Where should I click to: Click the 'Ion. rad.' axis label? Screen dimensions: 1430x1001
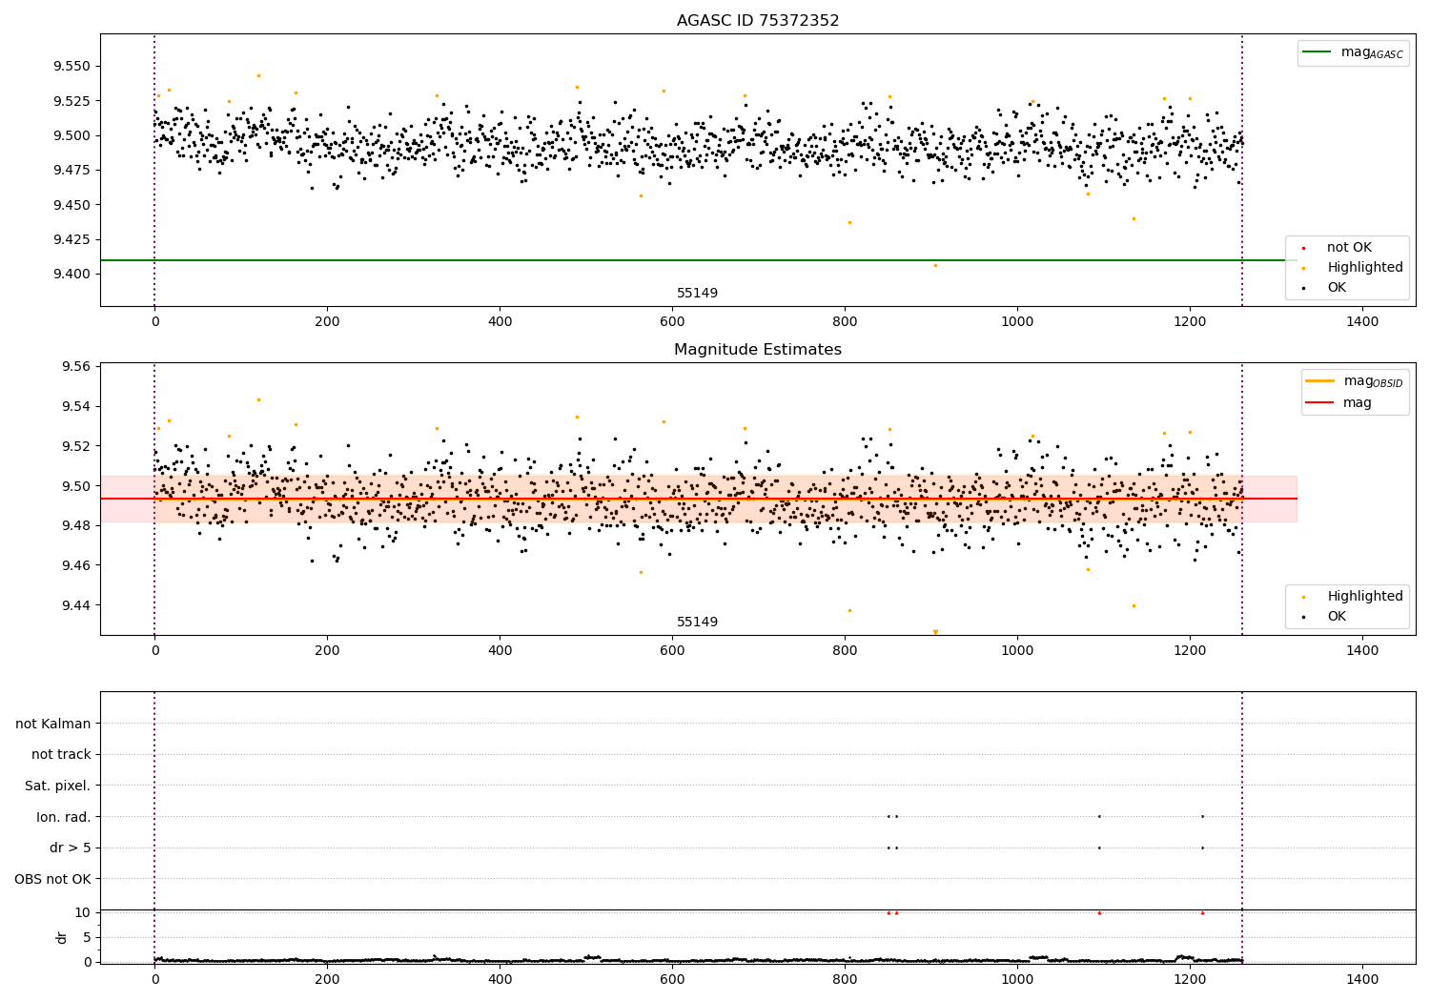coord(64,817)
